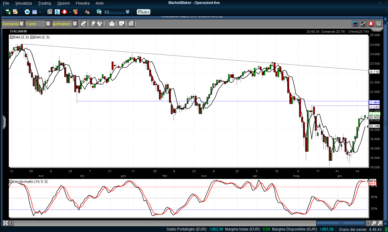Open the Trading menu
Image resolution: width=388 pixels, height=232 pixels.
(45, 3)
